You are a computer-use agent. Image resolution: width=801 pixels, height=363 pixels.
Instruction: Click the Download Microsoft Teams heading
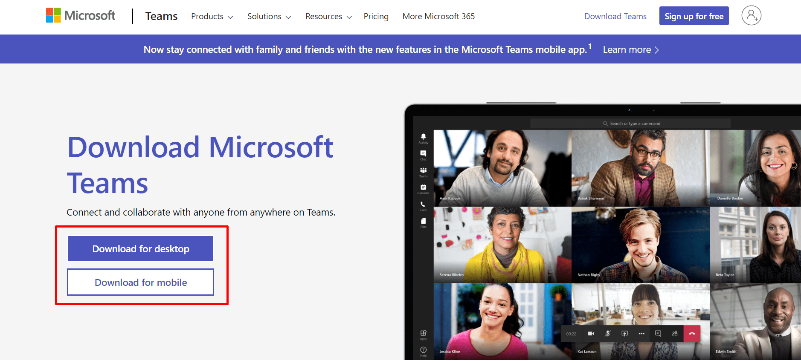click(200, 165)
